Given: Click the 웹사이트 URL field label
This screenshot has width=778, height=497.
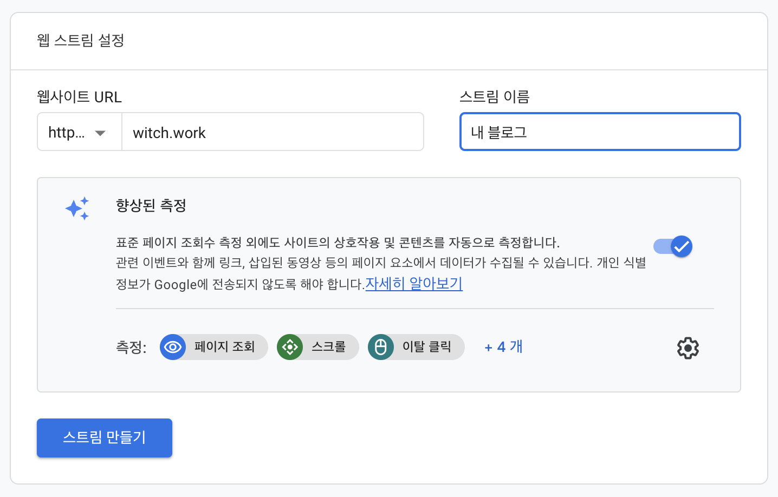Looking at the screenshot, I should 79,97.
